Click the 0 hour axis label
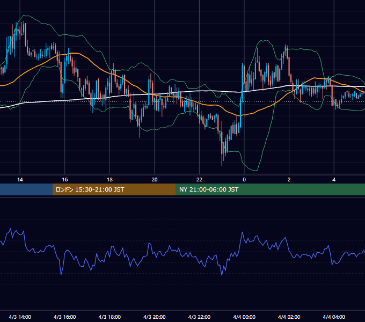The height and width of the screenshot is (322, 365). click(x=244, y=180)
